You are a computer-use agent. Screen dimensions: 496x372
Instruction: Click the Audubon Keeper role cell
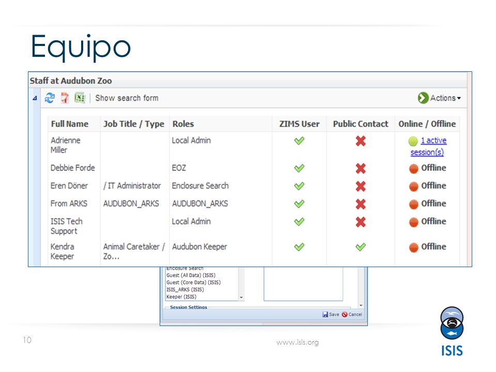199,247
